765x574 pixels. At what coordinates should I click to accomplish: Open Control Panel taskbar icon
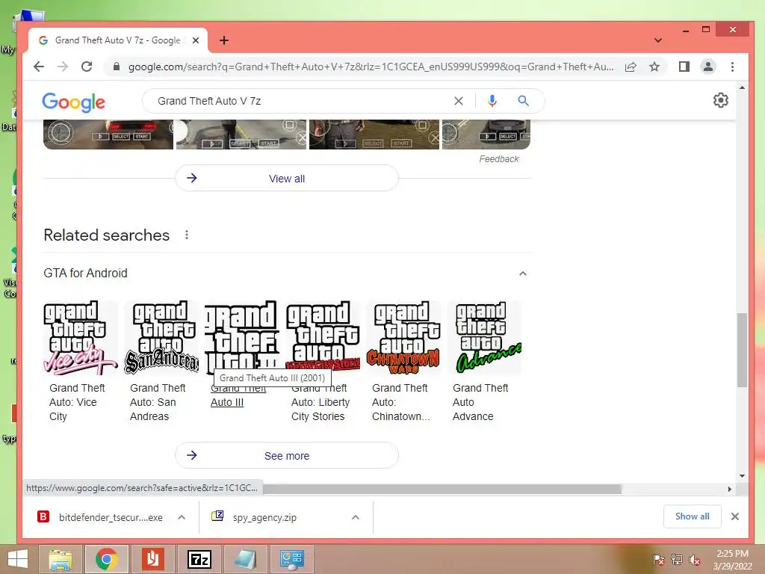tap(292, 559)
